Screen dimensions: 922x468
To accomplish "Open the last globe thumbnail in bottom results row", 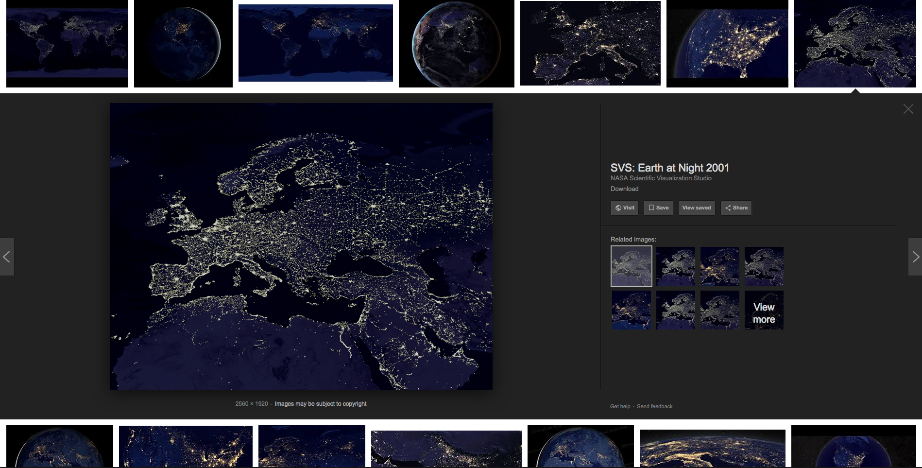I will pos(854,447).
